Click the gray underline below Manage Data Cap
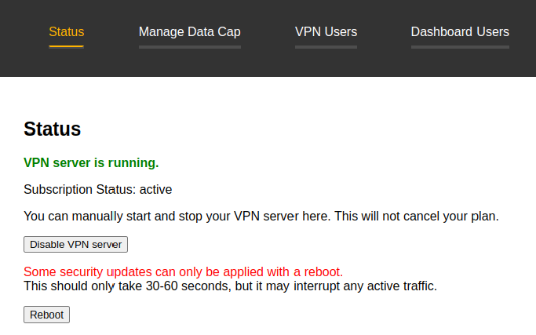This screenshot has height=335, width=536. click(190, 47)
